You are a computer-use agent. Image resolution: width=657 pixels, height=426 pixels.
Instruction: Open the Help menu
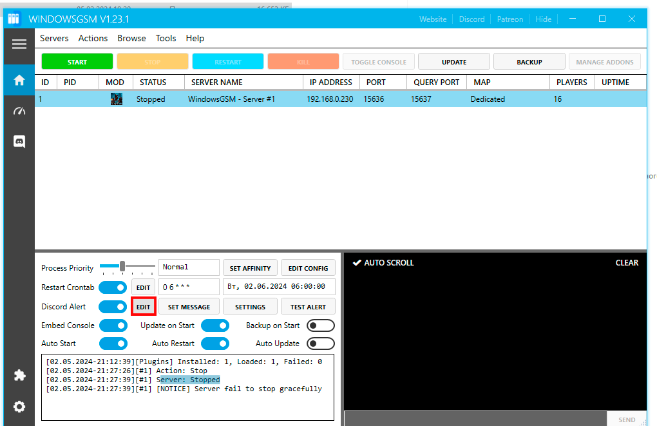coord(195,38)
